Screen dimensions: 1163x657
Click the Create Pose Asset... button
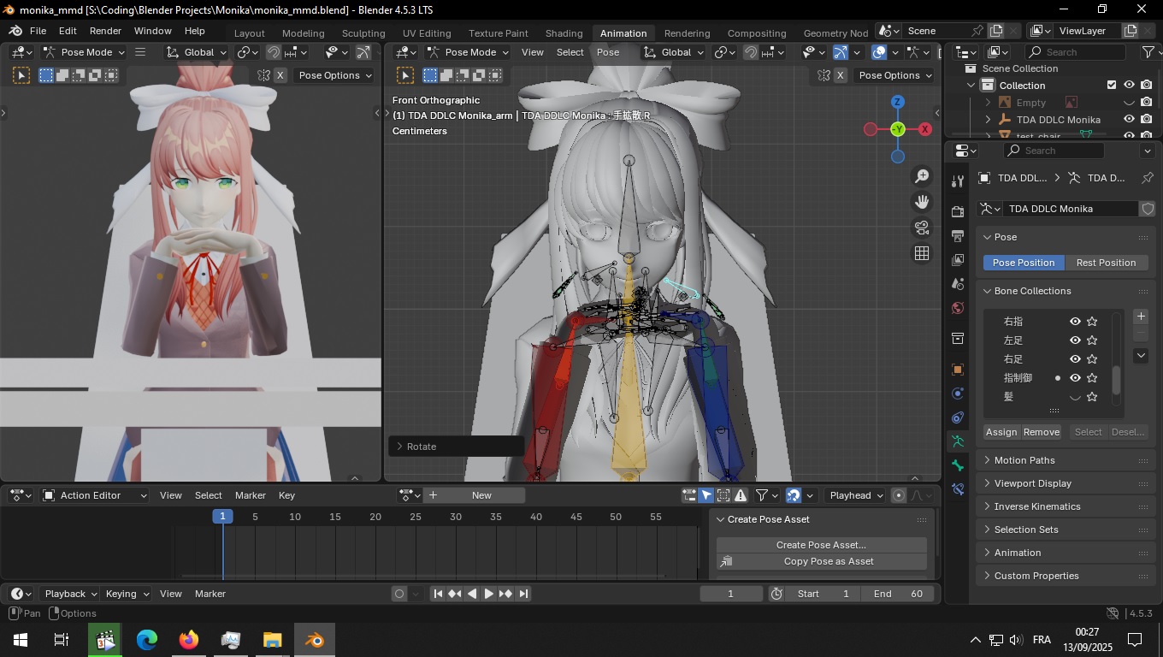coord(821,545)
